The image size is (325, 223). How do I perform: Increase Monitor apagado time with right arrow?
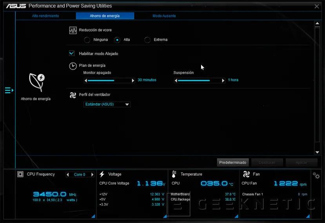pyautogui.click(x=133, y=81)
